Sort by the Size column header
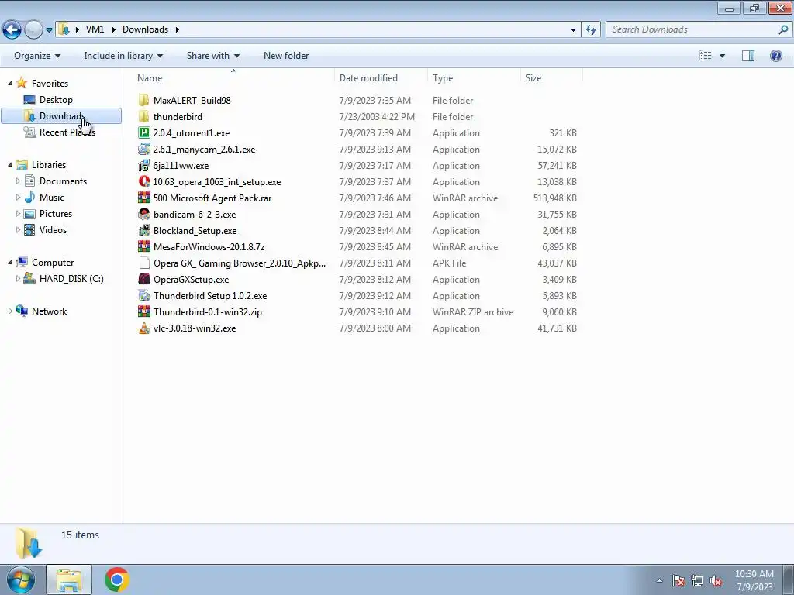 pos(533,78)
